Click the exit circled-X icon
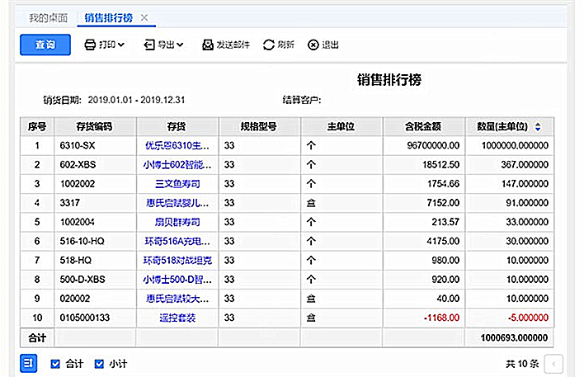 pyautogui.click(x=313, y=45)
